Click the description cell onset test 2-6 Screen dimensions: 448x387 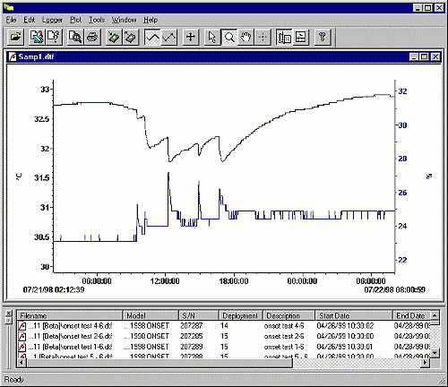click(284, 336)
